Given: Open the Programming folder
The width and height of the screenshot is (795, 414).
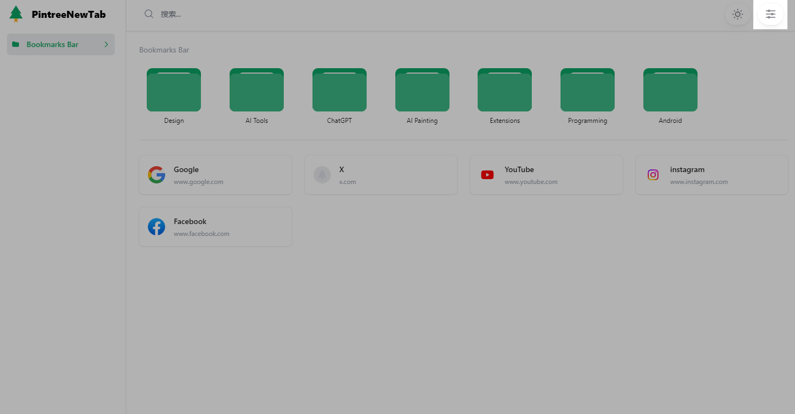Looking at the screenshot, I should [588, 90].
